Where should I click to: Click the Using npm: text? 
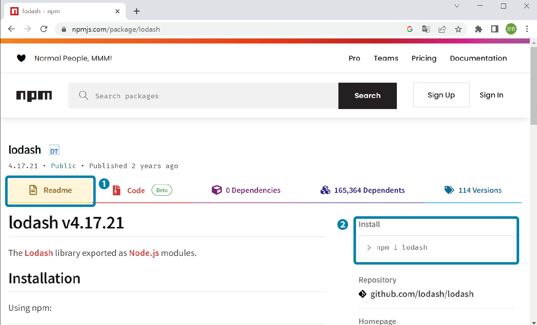pos(30,308)
